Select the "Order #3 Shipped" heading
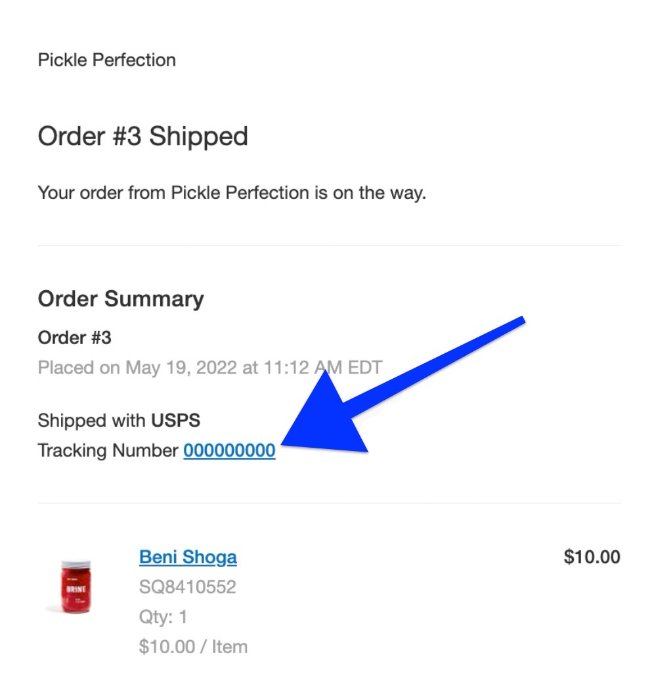656x688 pixels. click(x=142, y=137)
